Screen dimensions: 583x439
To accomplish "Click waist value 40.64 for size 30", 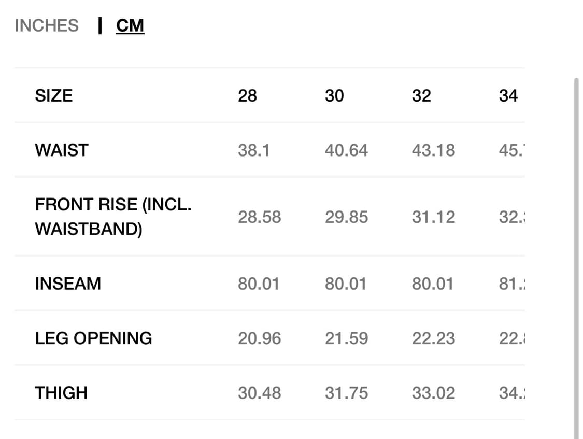I will 346,150.
